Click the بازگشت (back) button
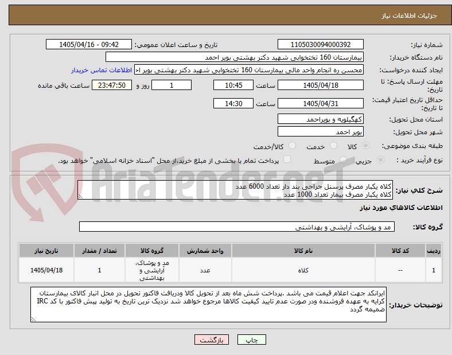 pos(212,340)
